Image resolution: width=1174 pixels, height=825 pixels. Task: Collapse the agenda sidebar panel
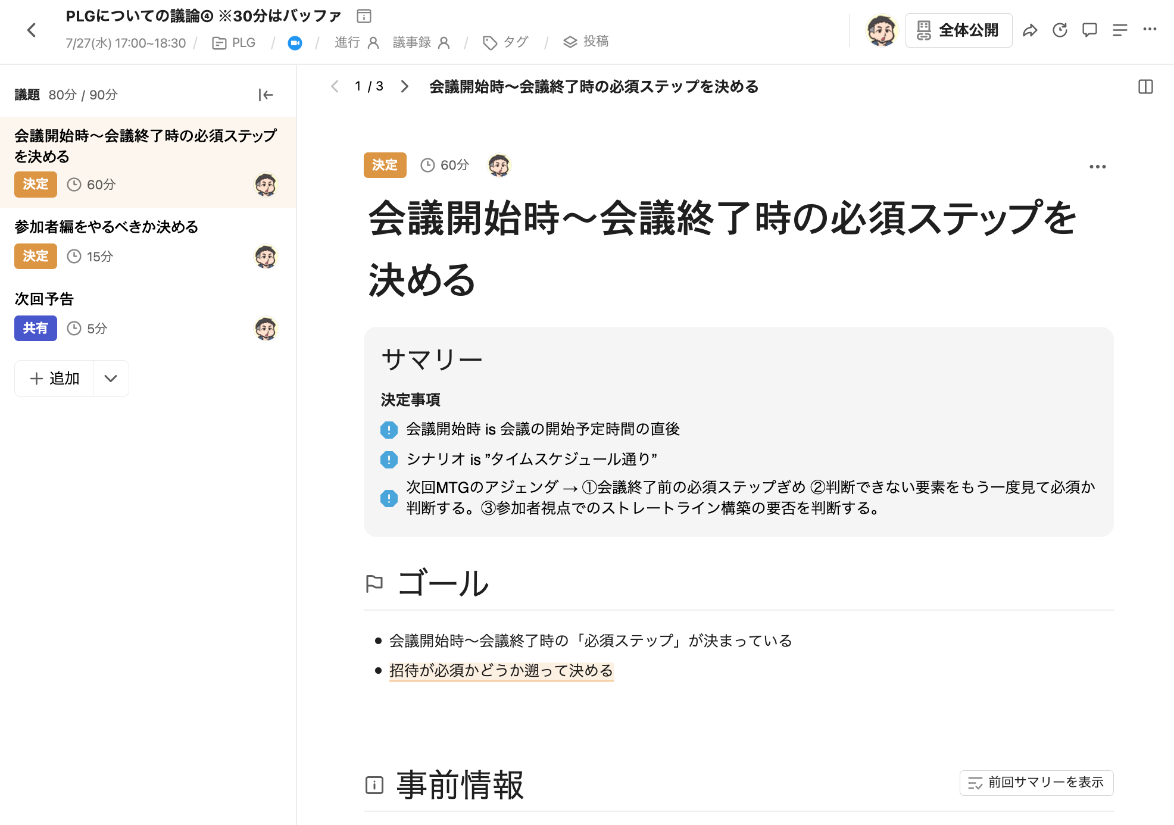266,95
